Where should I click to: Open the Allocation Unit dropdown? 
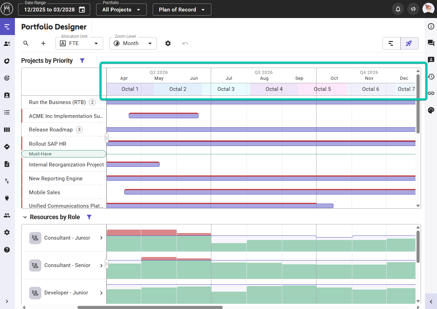pos(79,43)
